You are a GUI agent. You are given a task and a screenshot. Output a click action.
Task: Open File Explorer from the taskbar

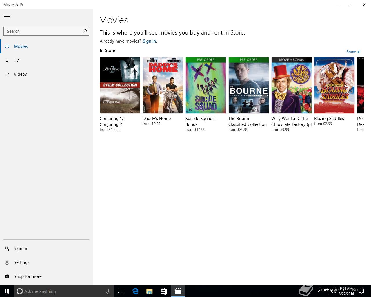pyautogui.click(x=149, y=291)
